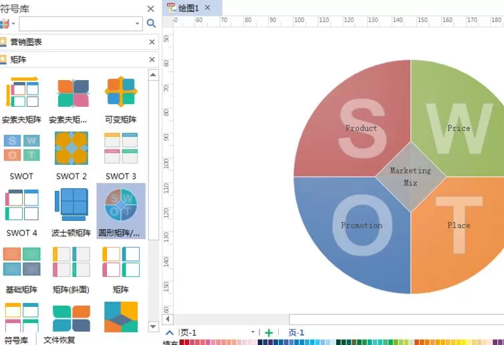Pick the SWOT shape thumbnail
Viewport: 504px width, 345px height.
tap(21, 148)
